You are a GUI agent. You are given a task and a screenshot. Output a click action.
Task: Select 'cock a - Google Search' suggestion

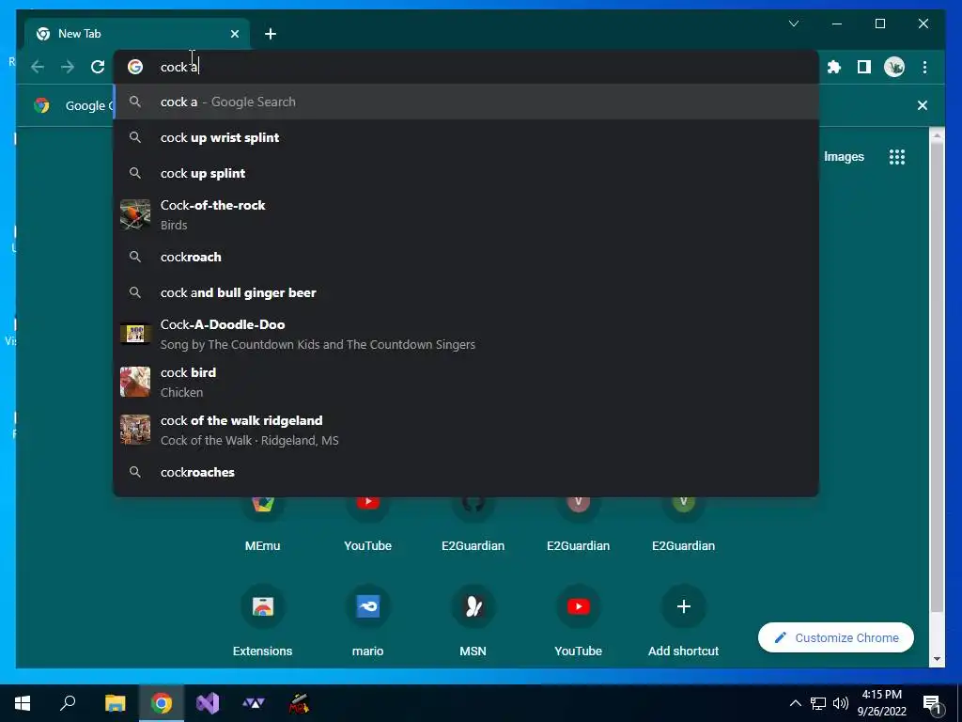tap(466, 102)
